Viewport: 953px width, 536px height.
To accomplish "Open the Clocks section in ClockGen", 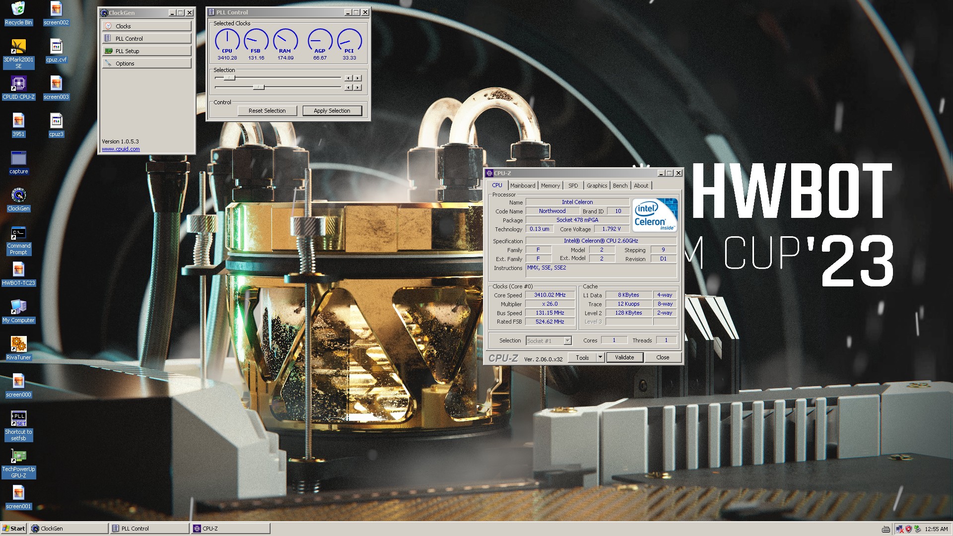I will tap(146, 26).
